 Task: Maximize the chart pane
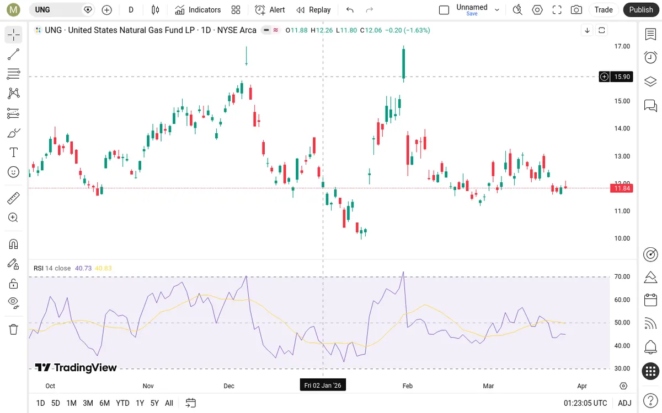(601, 30)
